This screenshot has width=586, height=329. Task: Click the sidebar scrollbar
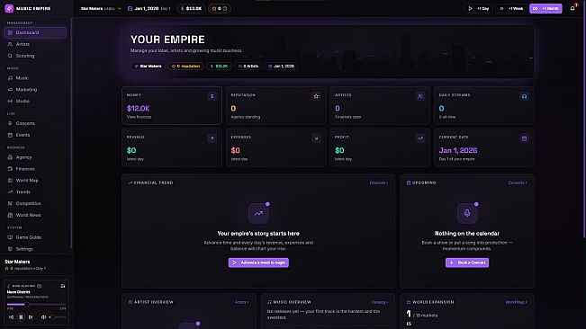[x=71, y=134]
